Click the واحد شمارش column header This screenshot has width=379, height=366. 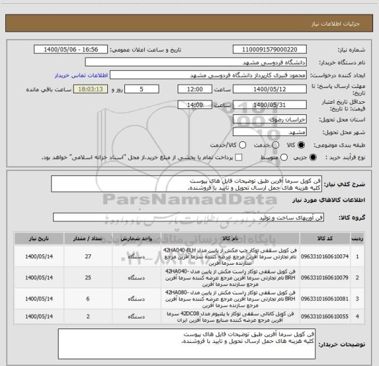[x=136, y=239]
